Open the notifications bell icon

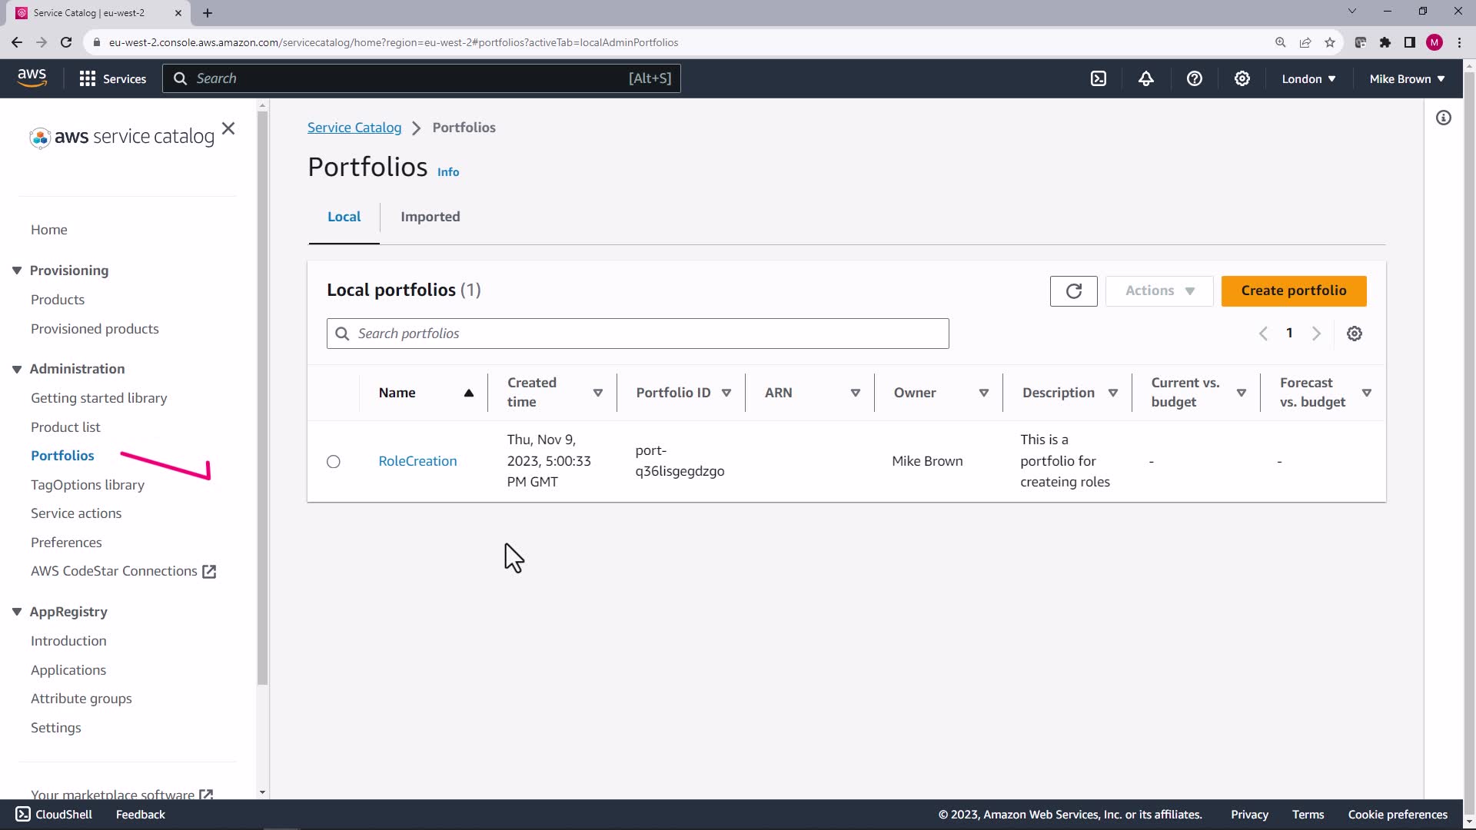tap(1146, 78)
